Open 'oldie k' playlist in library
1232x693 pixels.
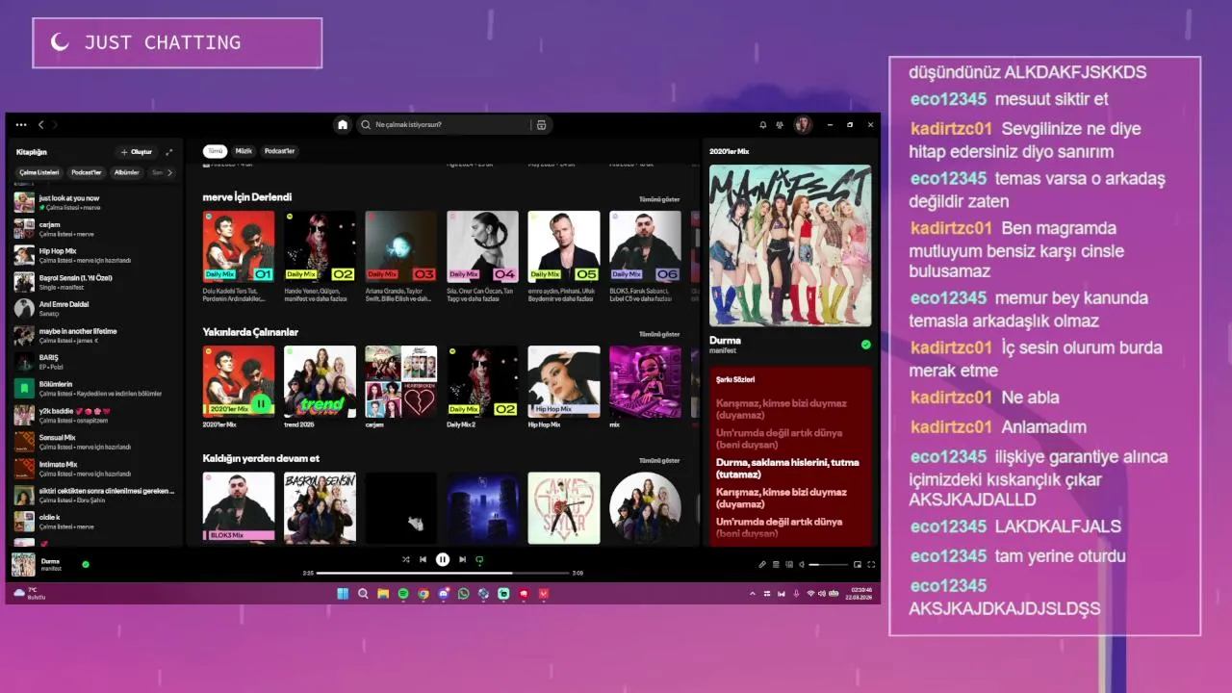click(x=94, y=522)
